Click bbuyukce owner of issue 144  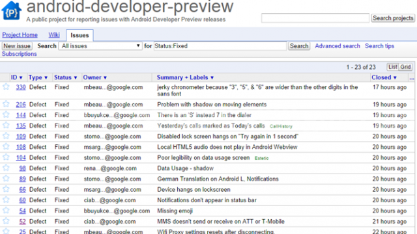click(x=117, y=115)
